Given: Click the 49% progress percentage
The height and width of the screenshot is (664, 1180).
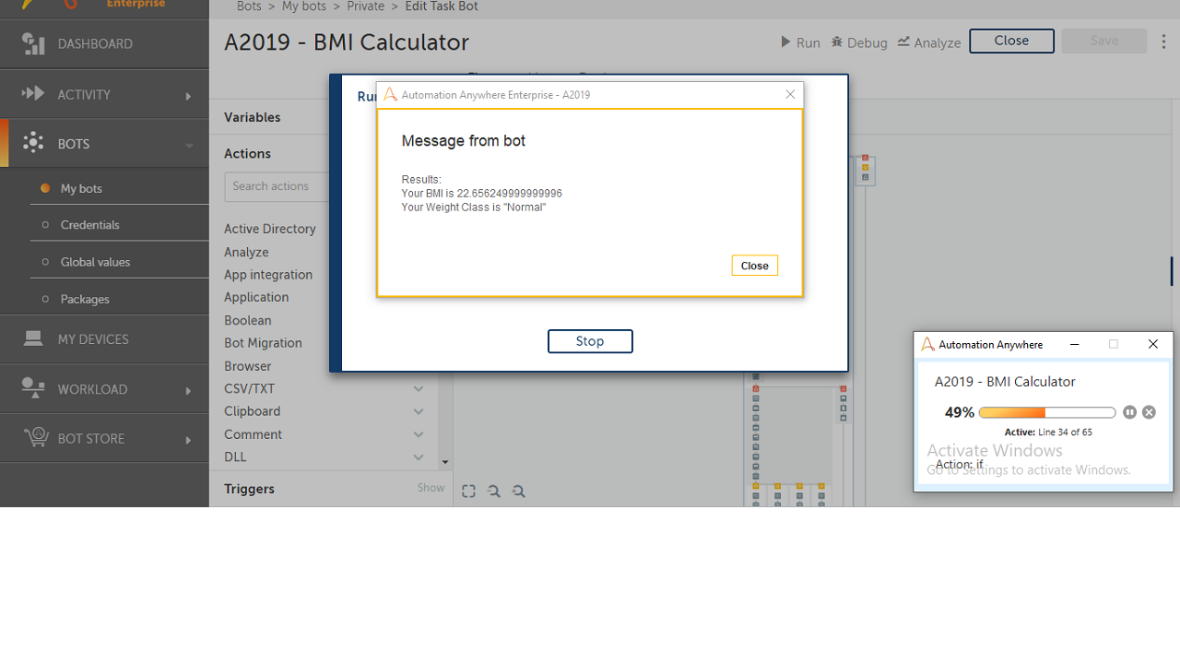Looking at the screenshot, I should pyautogui.click(x=960, y=412).
